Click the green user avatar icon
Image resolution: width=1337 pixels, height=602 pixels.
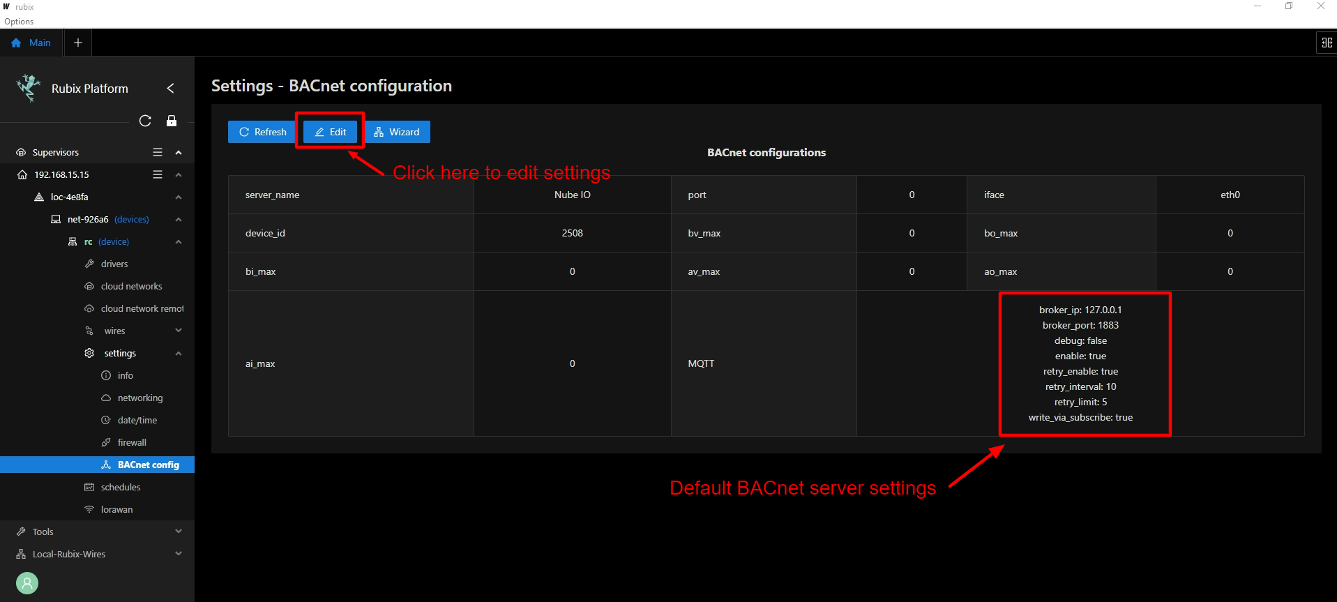tap(27, 582)
